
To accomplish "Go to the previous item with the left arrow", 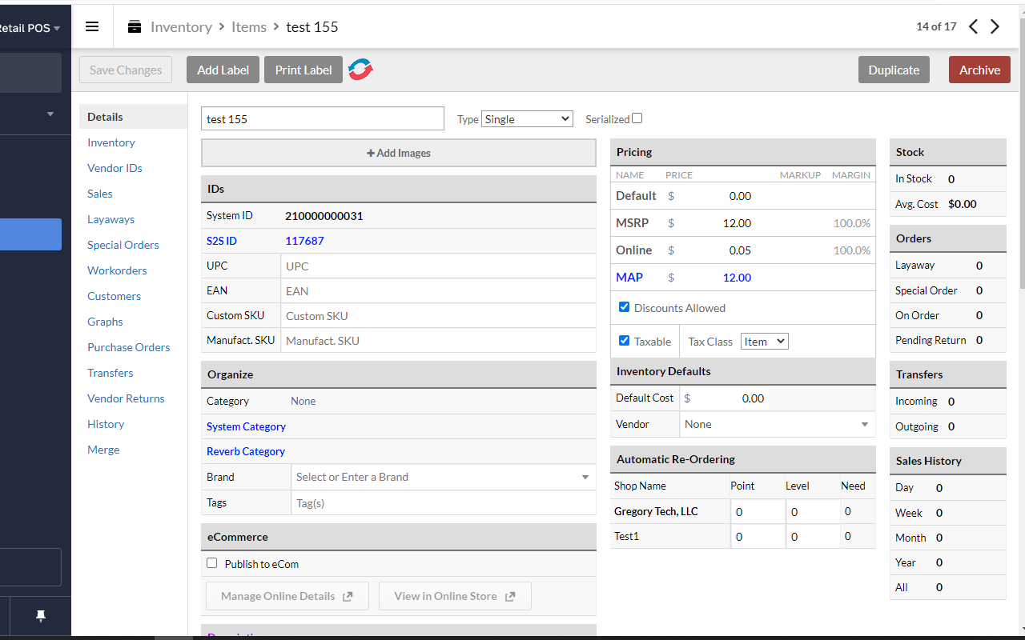I will pos(973,26).
